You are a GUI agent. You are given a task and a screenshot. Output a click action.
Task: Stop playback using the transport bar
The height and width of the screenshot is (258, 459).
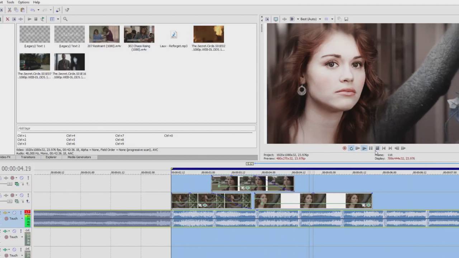377,148
